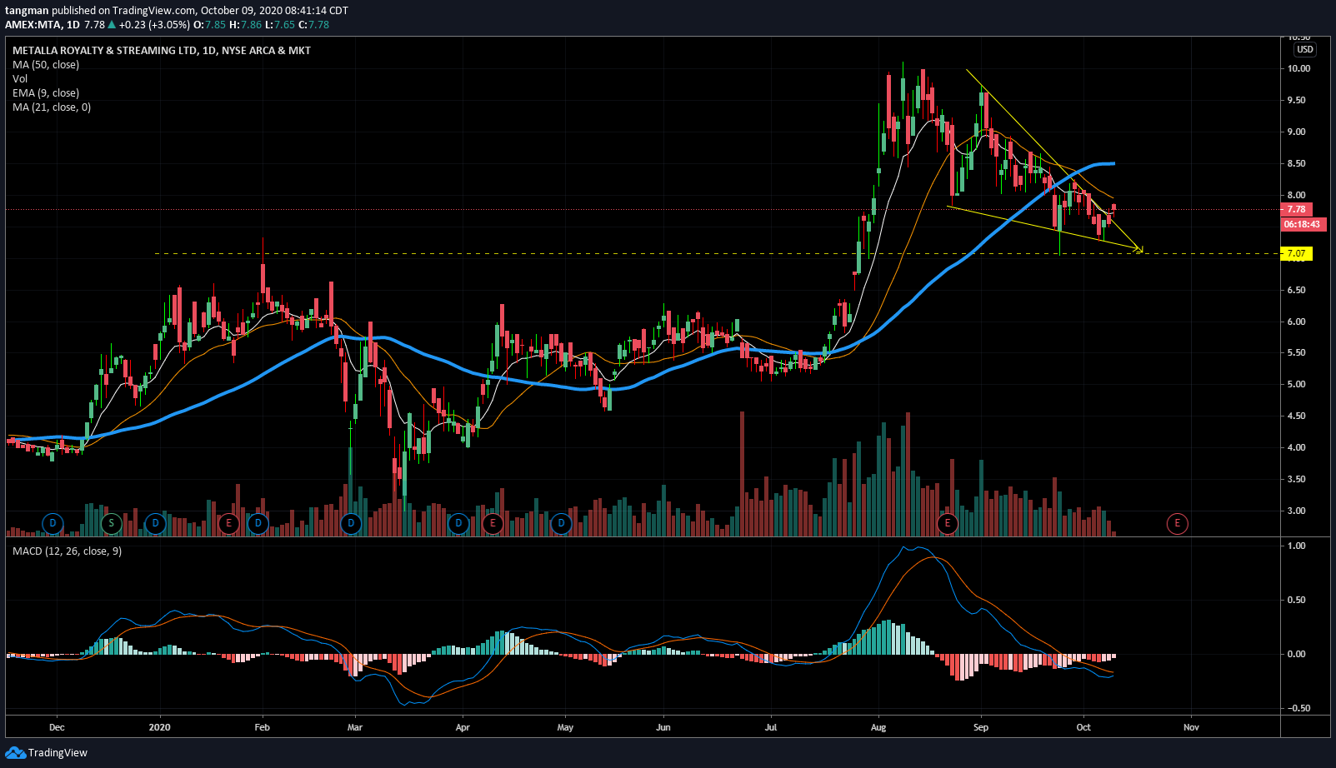The image size is (1336, 768).
Task: Click the split 'S' marker on the timeline
Action: point(111,523)
